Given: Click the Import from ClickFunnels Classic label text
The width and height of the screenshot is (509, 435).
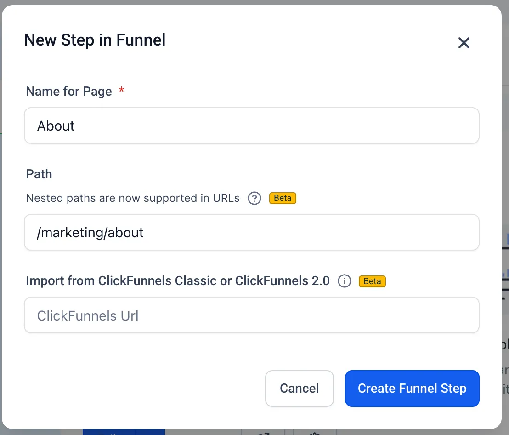Looking at the screenshot, I should click(178, 281).
